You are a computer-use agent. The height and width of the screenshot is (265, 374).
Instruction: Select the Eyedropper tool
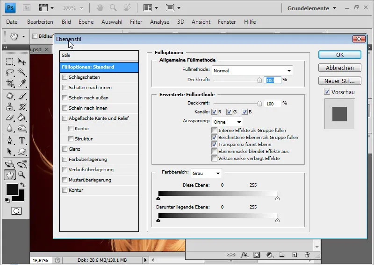point(22,83)
